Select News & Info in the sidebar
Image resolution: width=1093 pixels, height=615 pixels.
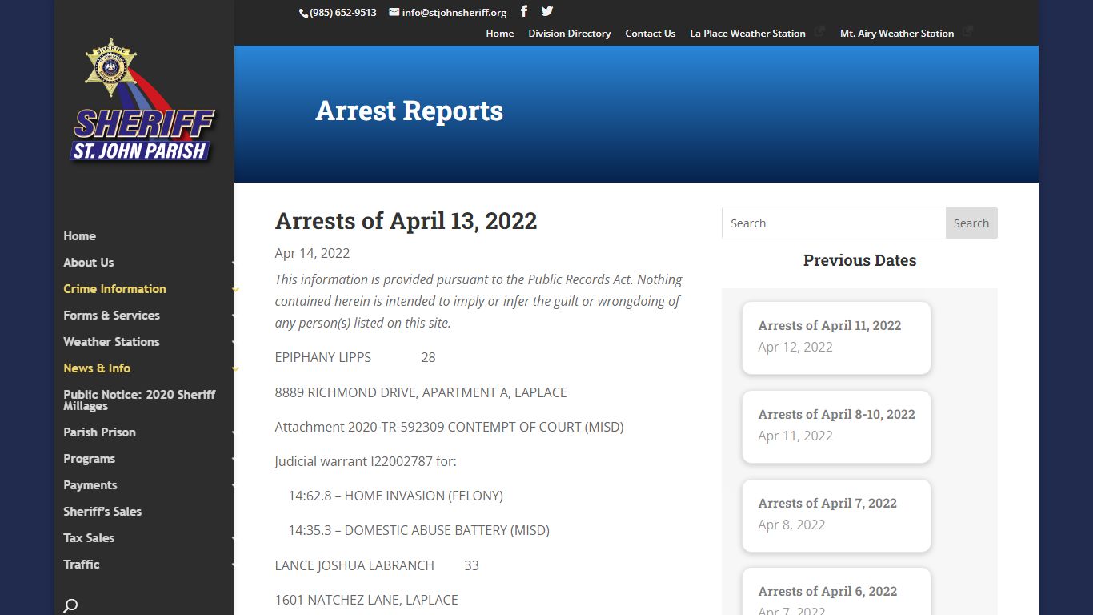97,368
